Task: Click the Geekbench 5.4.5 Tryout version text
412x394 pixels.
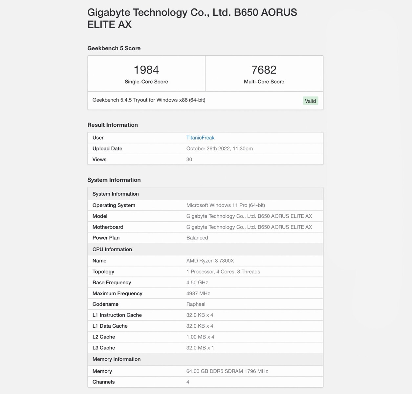Action: [x=149, y=100]
